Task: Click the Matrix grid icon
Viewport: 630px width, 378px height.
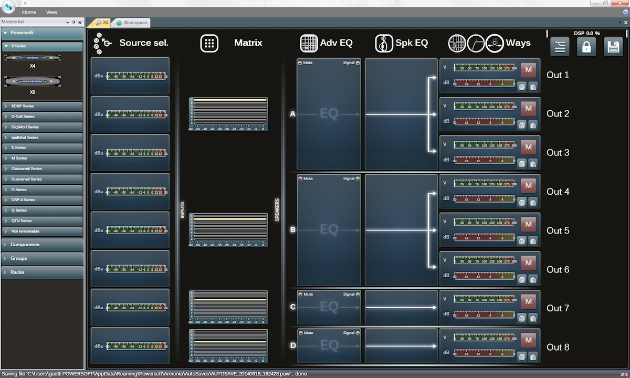Action: [209, 43]
